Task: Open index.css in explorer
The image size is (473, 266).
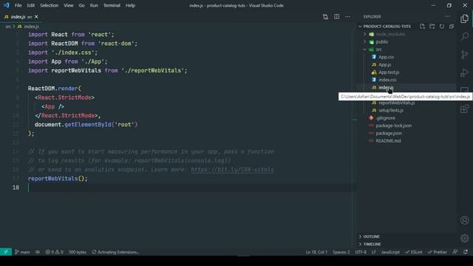Action: 387,80
